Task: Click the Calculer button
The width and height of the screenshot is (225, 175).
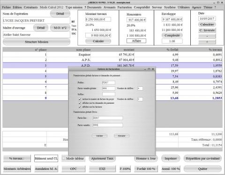Action: 98,41
